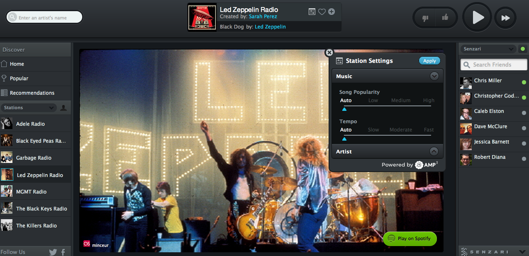The width and height of the screenshot is (529, 256).
Task: Apply the station settings
Action: [429, 61]
